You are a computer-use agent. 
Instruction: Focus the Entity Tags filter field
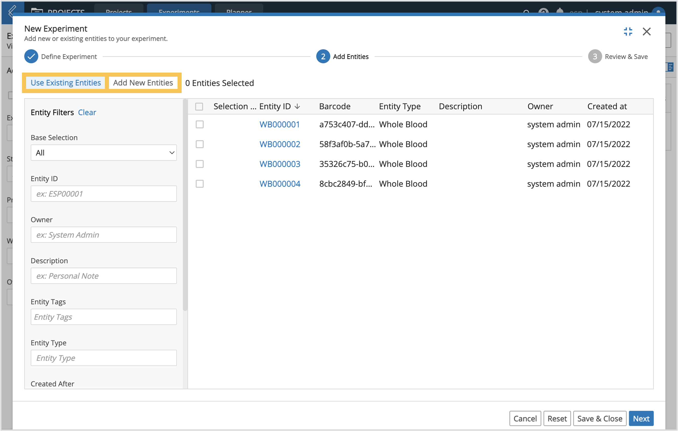[104, 317]
